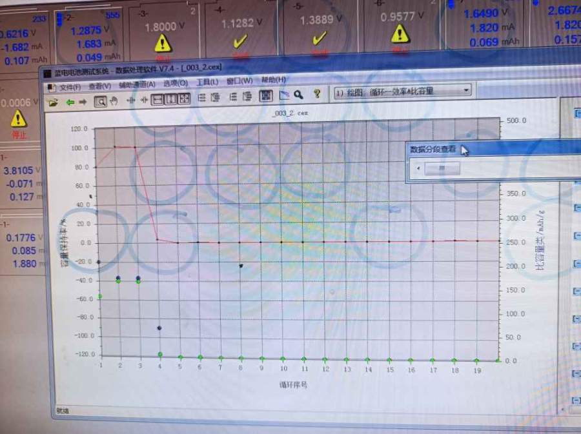The height and width of the screenshot is (434, 581).
Task: Click the fit horizontal axis icon
Action: [x=158, y=99]
